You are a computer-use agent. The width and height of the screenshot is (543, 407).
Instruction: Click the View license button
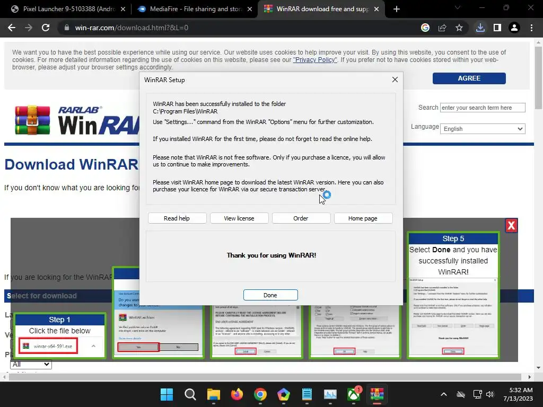pyautogui.click(x=239, y=218)
